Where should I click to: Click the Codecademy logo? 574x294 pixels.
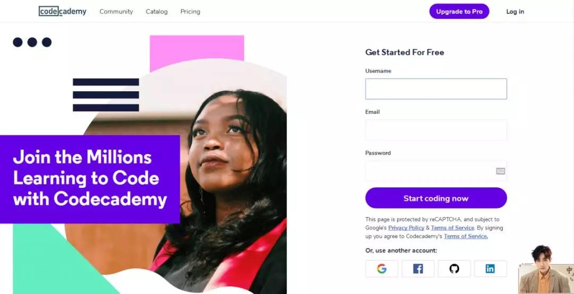point(63,11)
